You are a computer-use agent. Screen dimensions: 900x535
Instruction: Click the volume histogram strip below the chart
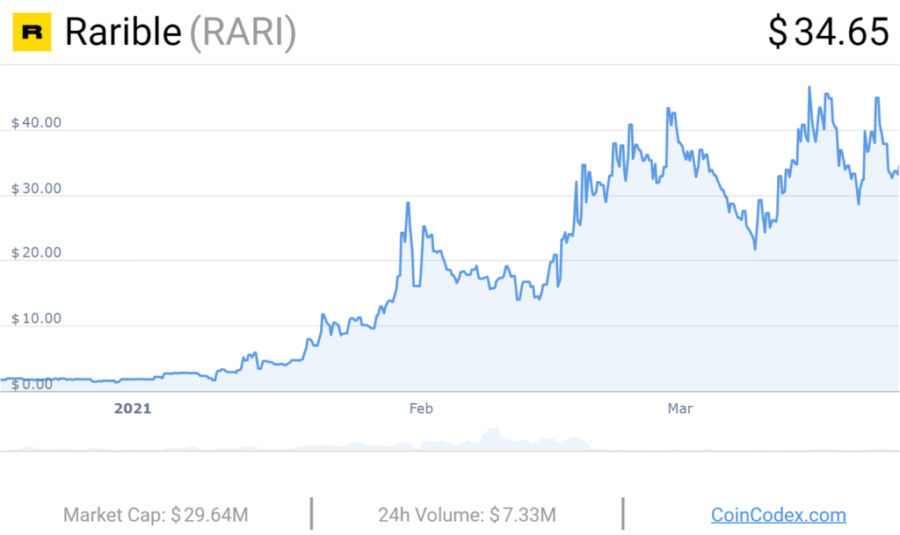click(x=450, y=439)
